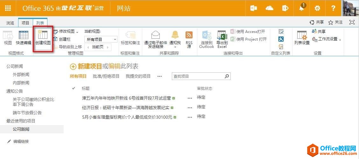Click the user profile photo
The image size is (359, 159).
(x=350, y=8)
